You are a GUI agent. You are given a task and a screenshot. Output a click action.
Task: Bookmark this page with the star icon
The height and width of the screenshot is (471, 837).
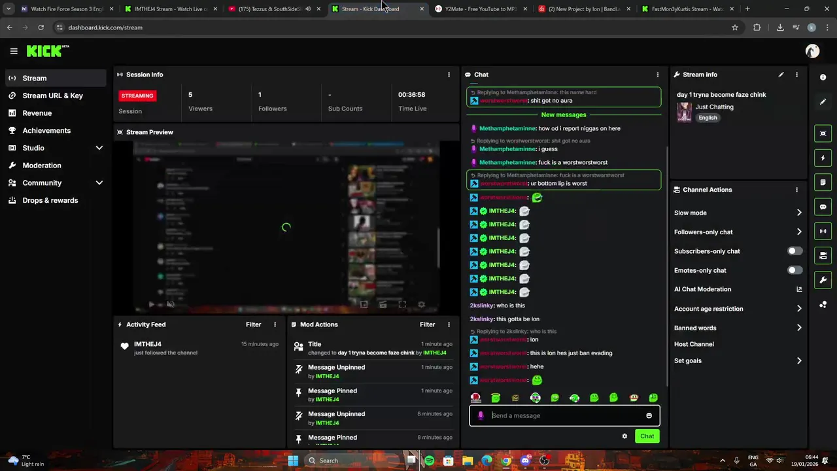coord(735,27)
